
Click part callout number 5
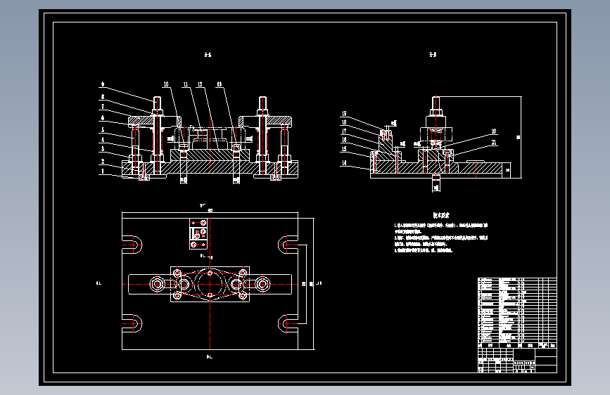[103, 130]
